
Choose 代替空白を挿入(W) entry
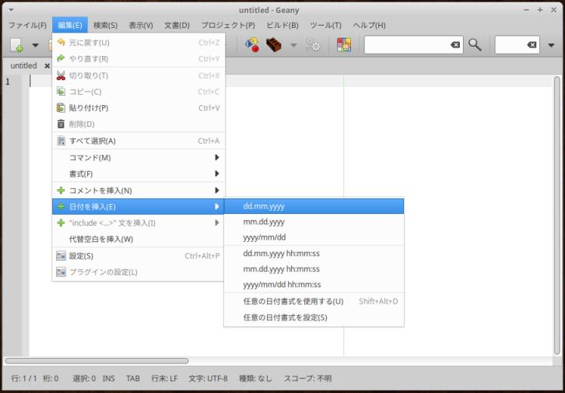click(x=139, y=239)
